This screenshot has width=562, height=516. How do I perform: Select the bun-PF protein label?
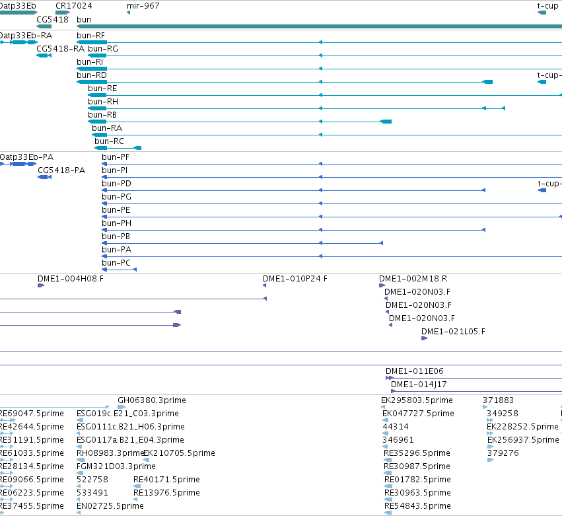(x=116, y=157)
